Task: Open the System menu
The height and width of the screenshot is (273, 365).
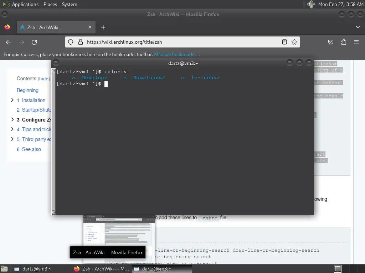Action: (x=70, y=4)
